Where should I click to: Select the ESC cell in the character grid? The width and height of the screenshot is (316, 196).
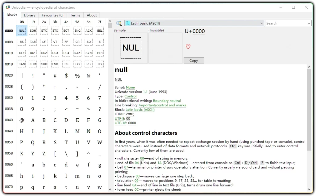[55, 64]
